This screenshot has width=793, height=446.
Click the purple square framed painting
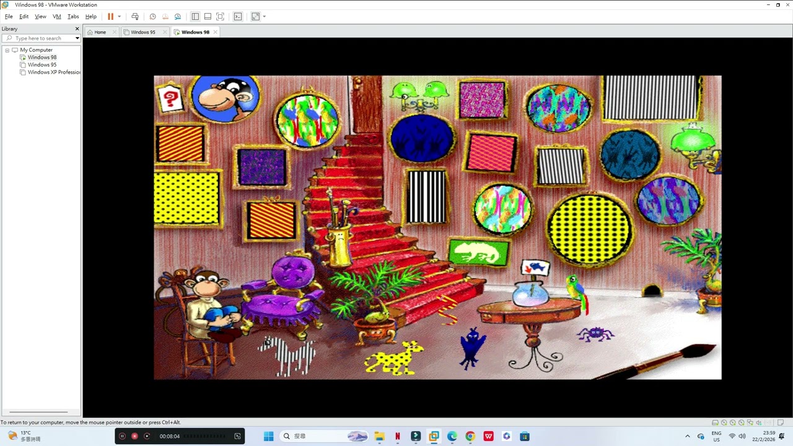[261, 167]
